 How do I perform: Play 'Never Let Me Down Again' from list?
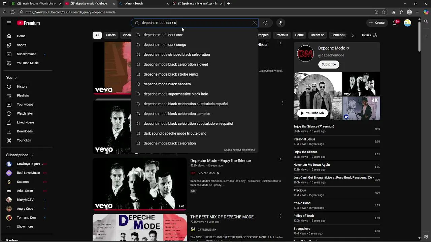pos(336,167)
